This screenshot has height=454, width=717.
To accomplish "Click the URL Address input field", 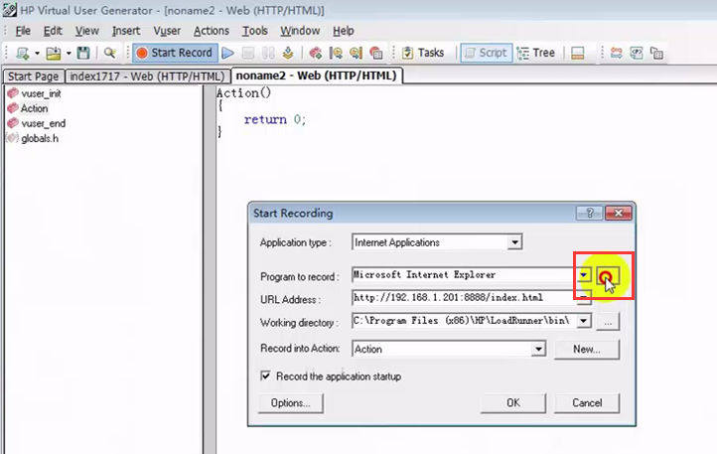I will tap(463, 298).
